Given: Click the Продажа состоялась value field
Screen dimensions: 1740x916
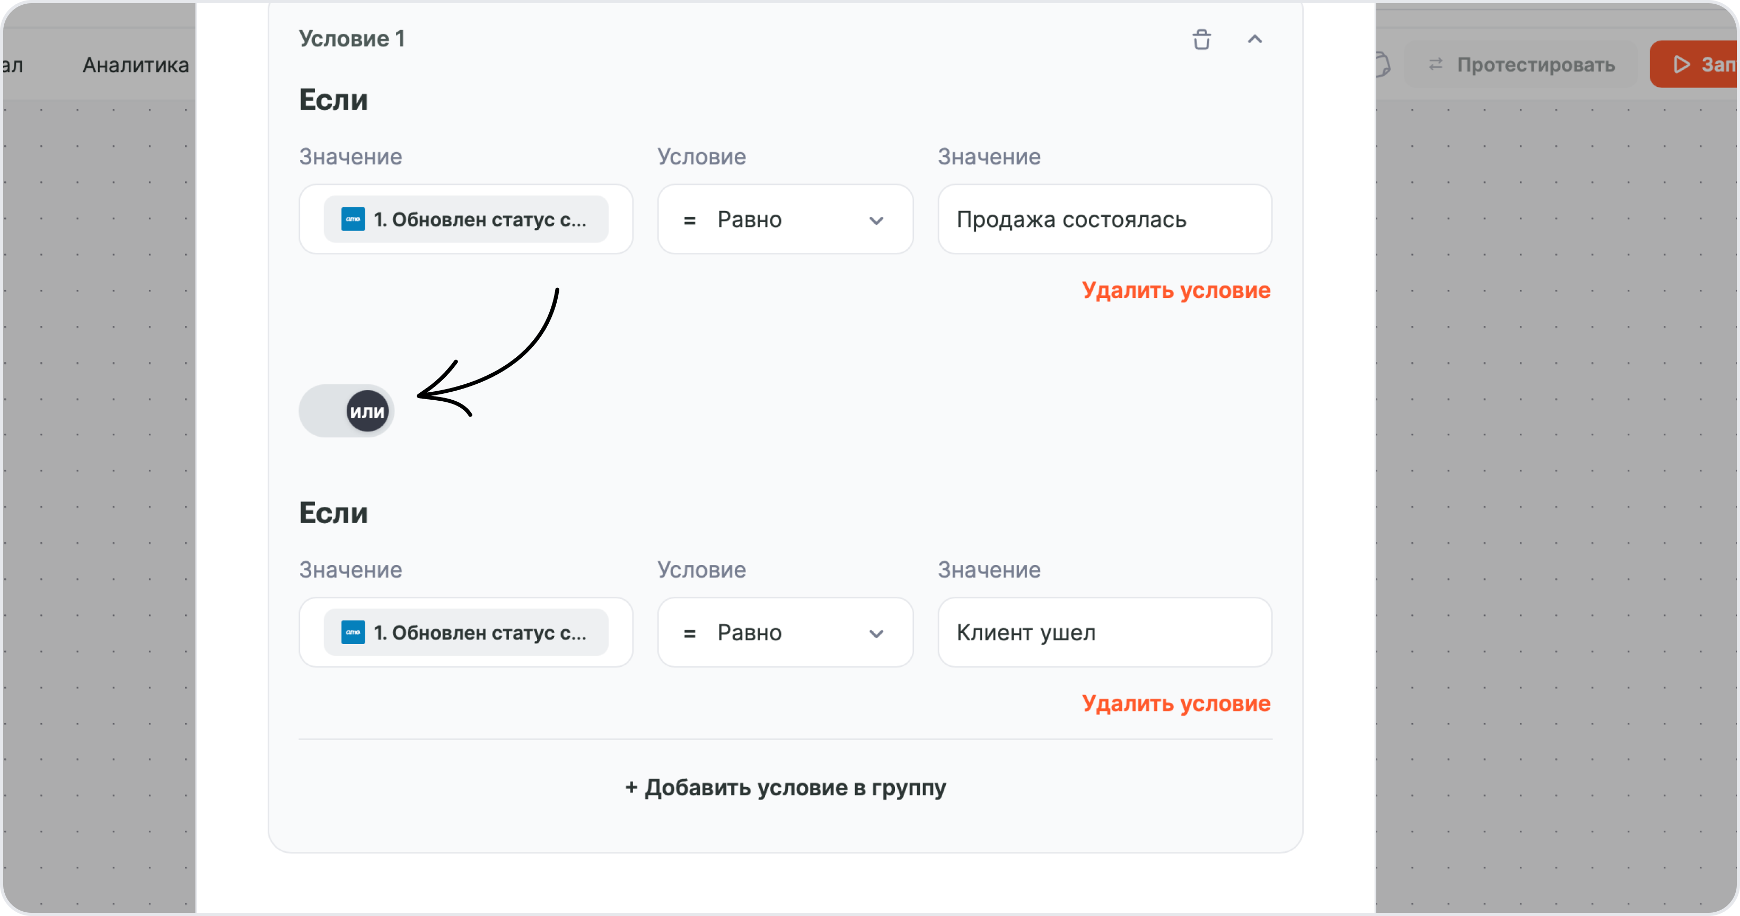Looking at the screenshot, I should pyautogui.click(x=1105, y=219).
